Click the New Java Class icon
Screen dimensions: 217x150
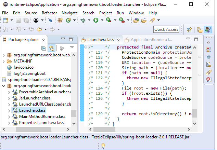click(68, 20)
